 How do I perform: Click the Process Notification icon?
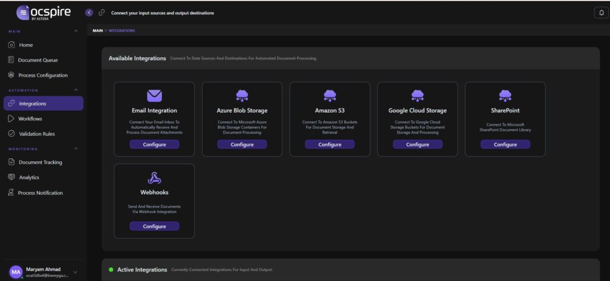(11, 192)
